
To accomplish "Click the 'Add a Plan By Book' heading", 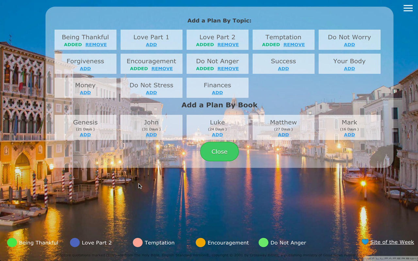I will (x=219, y=105).
